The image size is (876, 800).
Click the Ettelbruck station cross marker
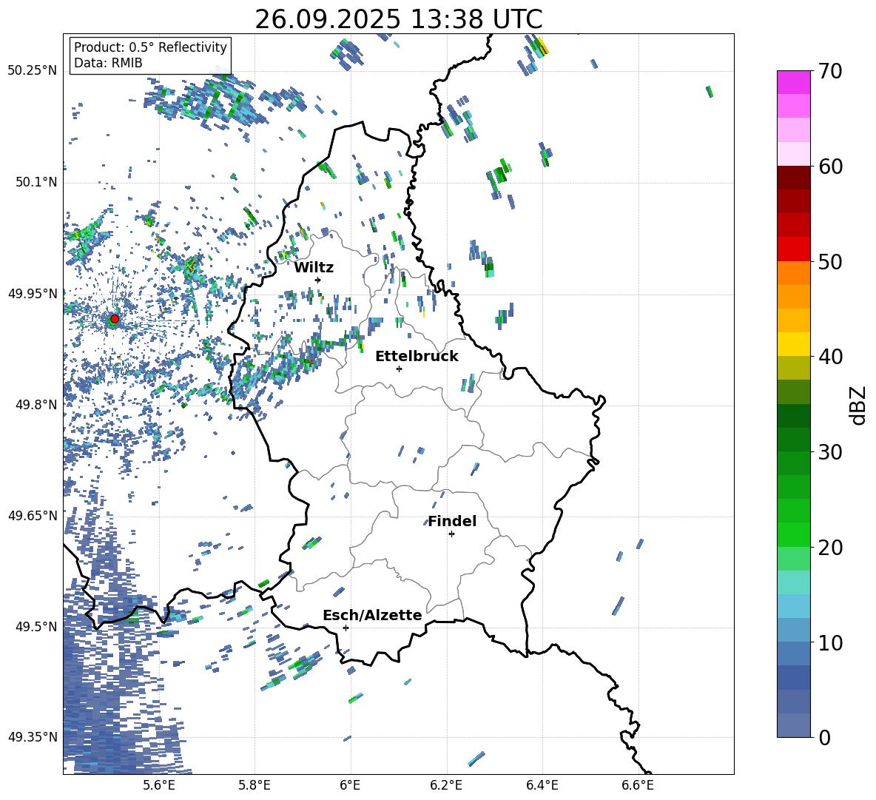click(x=399, y=369)
